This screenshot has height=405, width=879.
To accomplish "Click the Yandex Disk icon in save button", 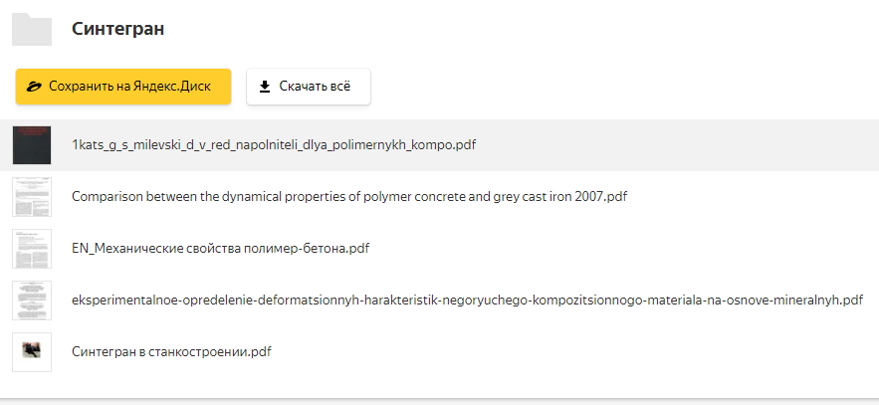I will coord(34,87).
